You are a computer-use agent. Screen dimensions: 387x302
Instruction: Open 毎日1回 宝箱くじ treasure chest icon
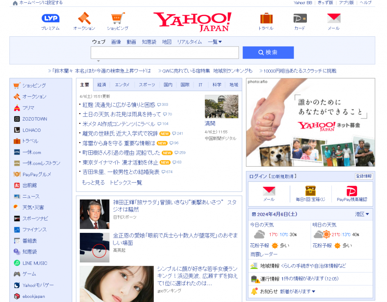click(311, 191)
